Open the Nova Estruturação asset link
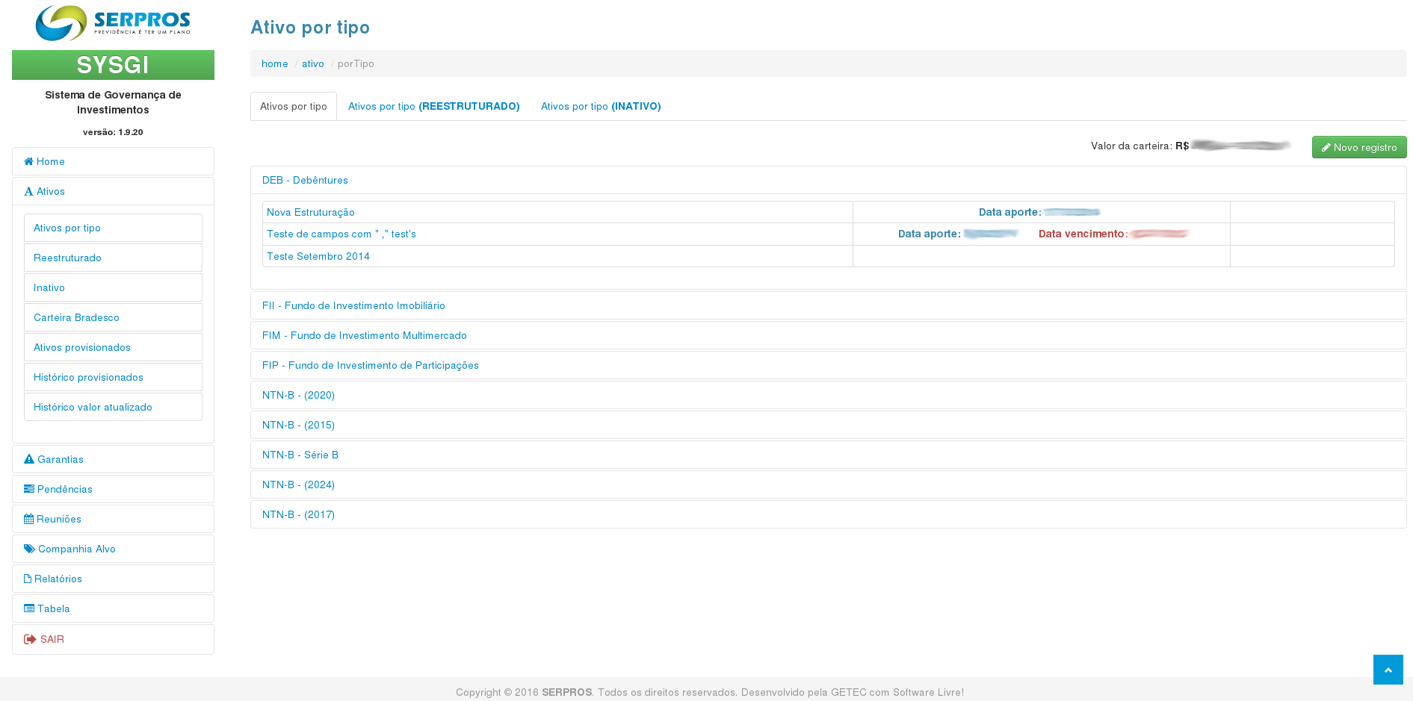The width and height of the screenshot is (1413, 701). click(x=311, y=212)
